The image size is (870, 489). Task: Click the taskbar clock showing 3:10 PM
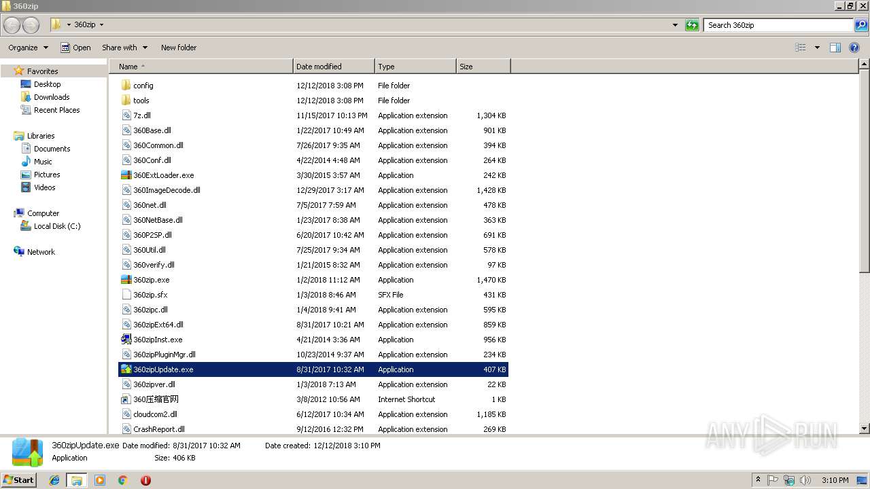click(x=835, y=480)
